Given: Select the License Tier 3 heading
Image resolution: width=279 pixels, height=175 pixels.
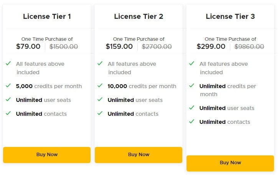Looking at the screenshot, I should [230, 17].
